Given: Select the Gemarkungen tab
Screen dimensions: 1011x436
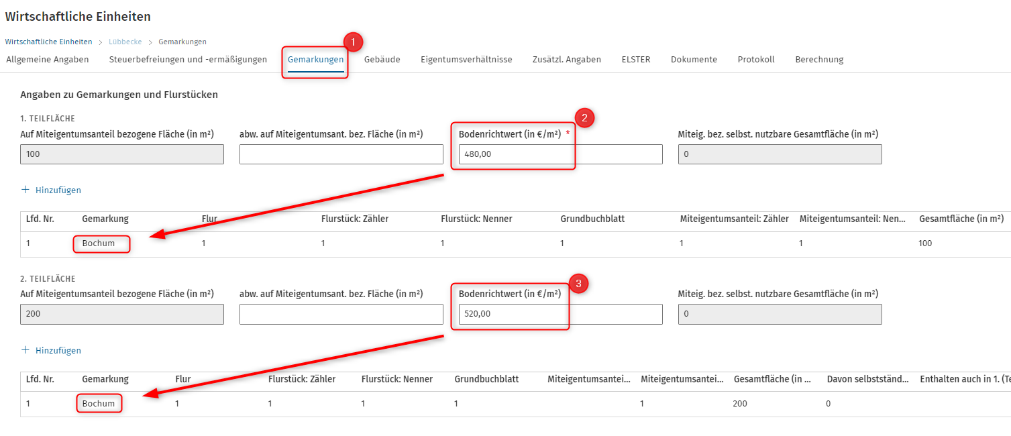Looking at the screenshot, I should pos(315,60).
